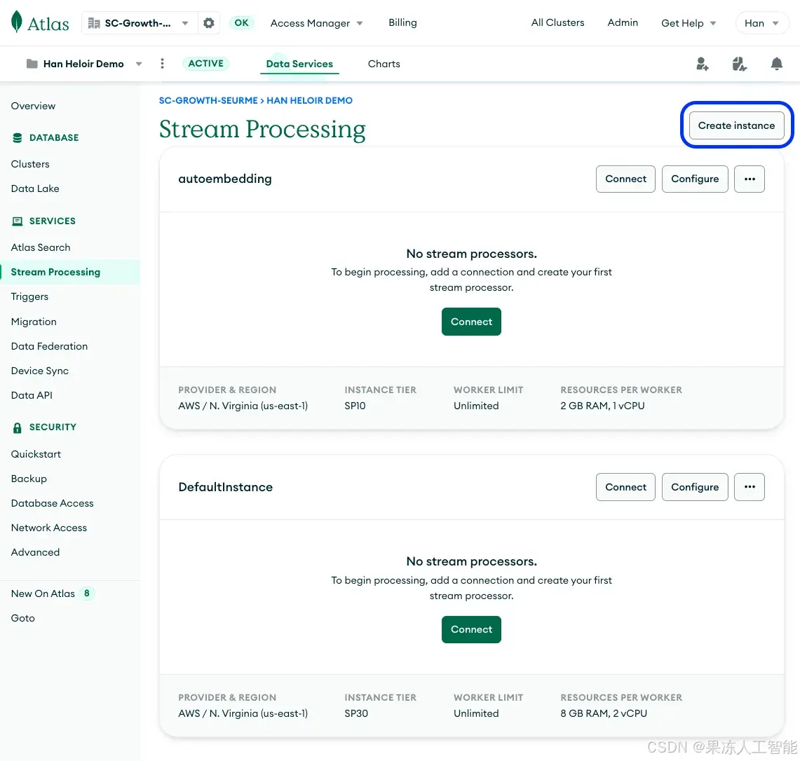Viewport: 800px width, 761px height.
Task: Open project options vertical dots menu
Action: pos(162,63)
